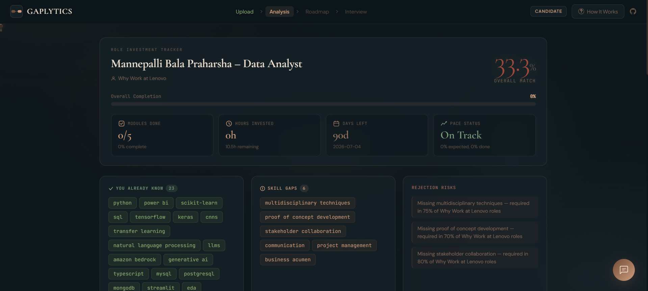This screenshot has width=648, height=291.
Task: Click the amazon bedrock skill tag
Action: pyautogui.click(x=135, y=260)
